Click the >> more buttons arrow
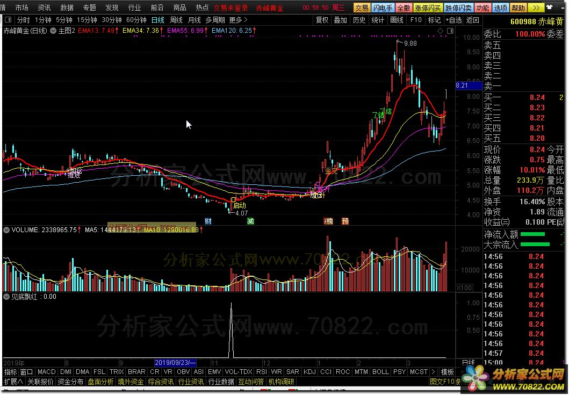 click(535, 8)
